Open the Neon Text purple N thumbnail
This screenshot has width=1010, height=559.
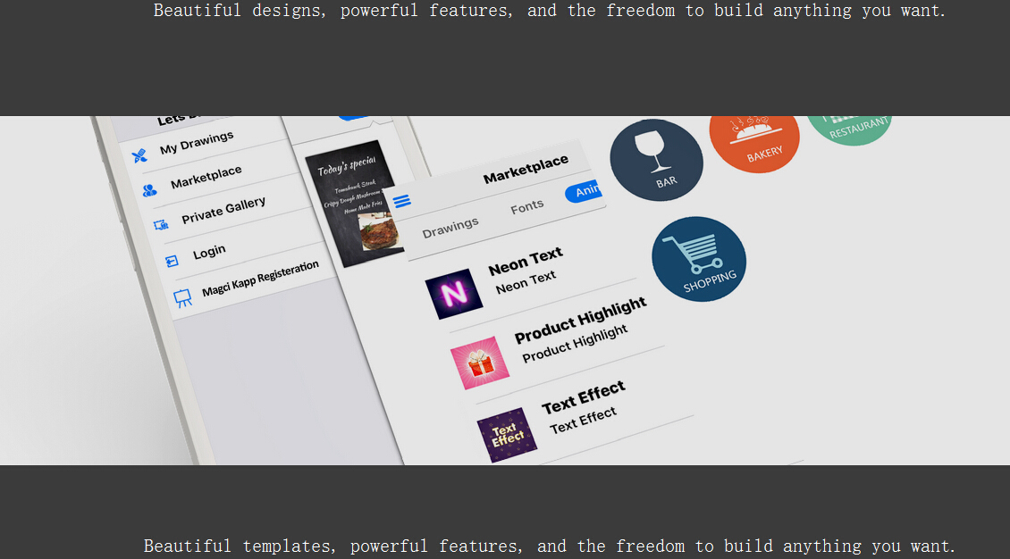click(x=454, y=294)
